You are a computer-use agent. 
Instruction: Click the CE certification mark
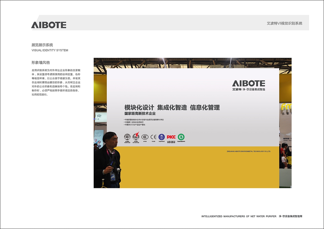tap(153, 137)
